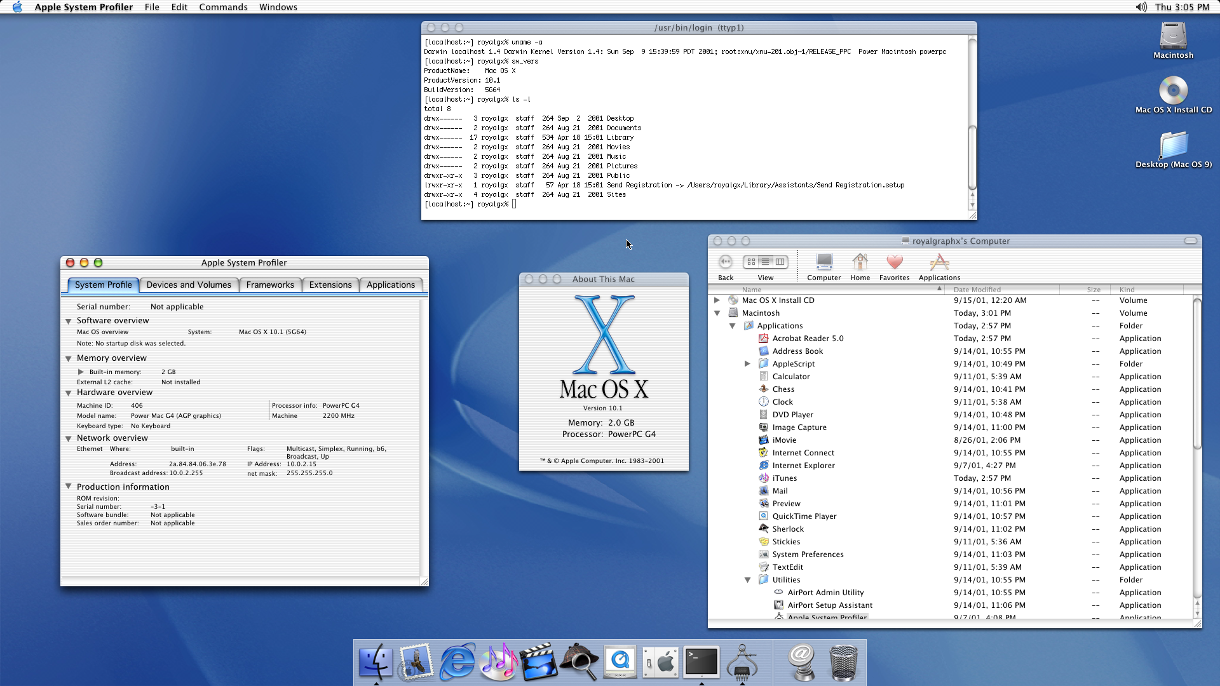Collapse Production information section
The height and width of the screenshot is (686, 1220).
coord(68,487)
